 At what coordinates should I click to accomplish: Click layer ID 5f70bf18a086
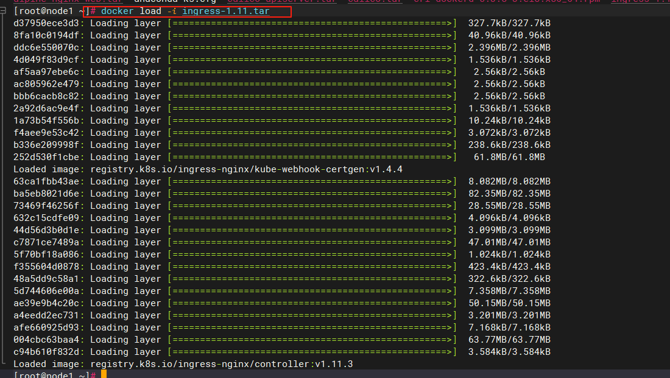(46, 254)
